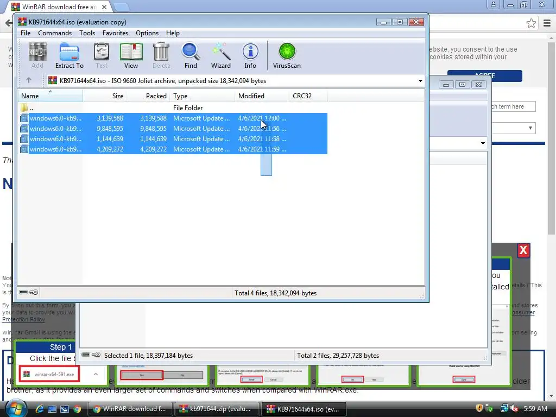Click the Chrome back arrow button
Viewport: 556px width, 417px height.
tap(9, 23)
